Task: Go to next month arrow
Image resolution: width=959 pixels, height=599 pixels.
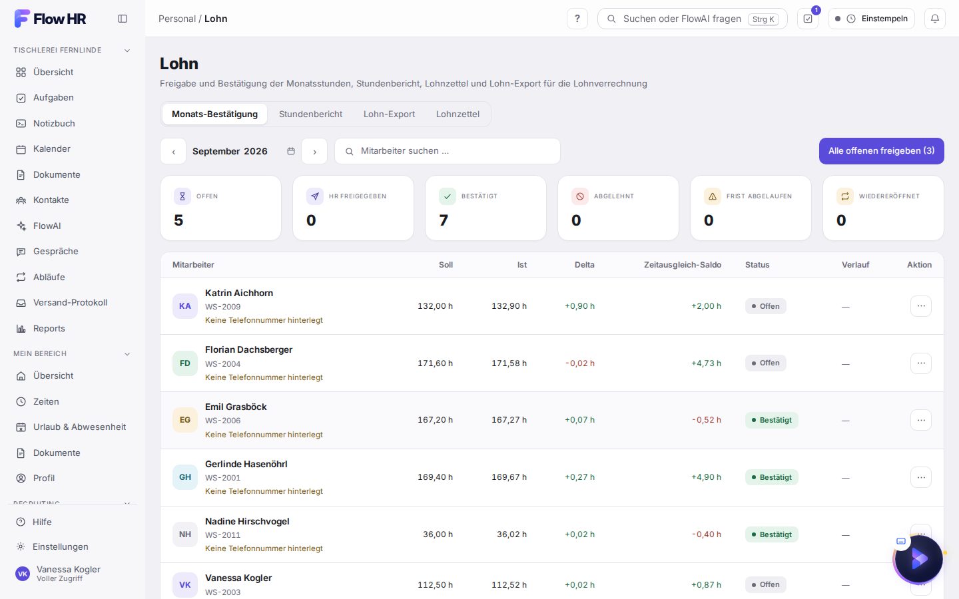Action: pyautogui.click(x=314, y=151)
